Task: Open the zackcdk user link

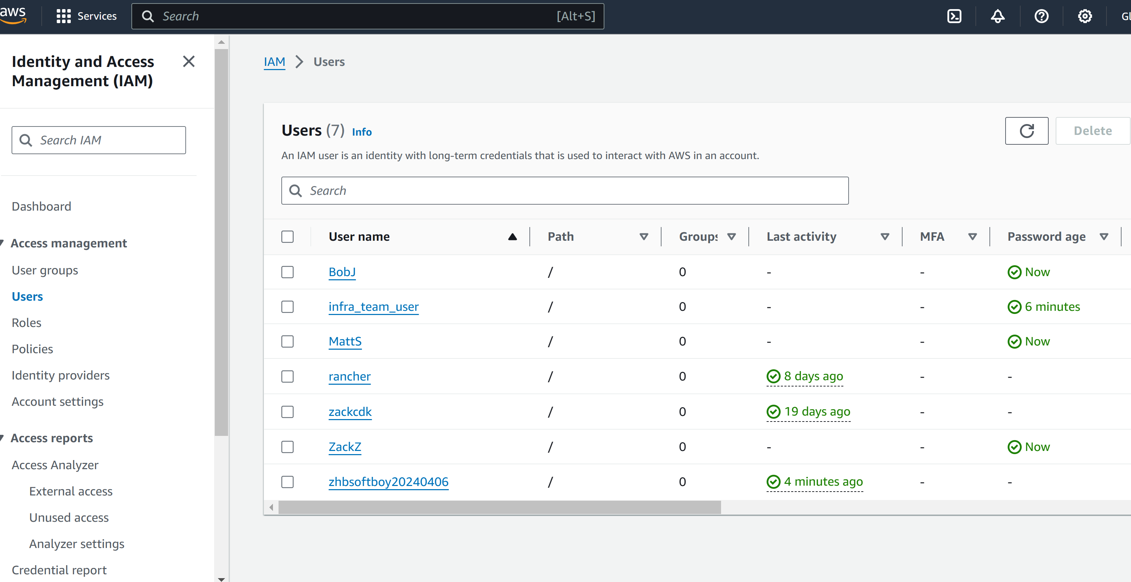Action: 350,412
